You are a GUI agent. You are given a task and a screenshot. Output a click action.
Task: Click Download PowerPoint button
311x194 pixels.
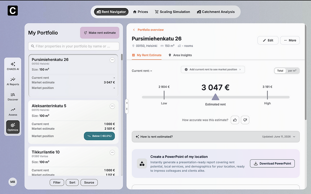pyautogui.click(x=272, y=164)
